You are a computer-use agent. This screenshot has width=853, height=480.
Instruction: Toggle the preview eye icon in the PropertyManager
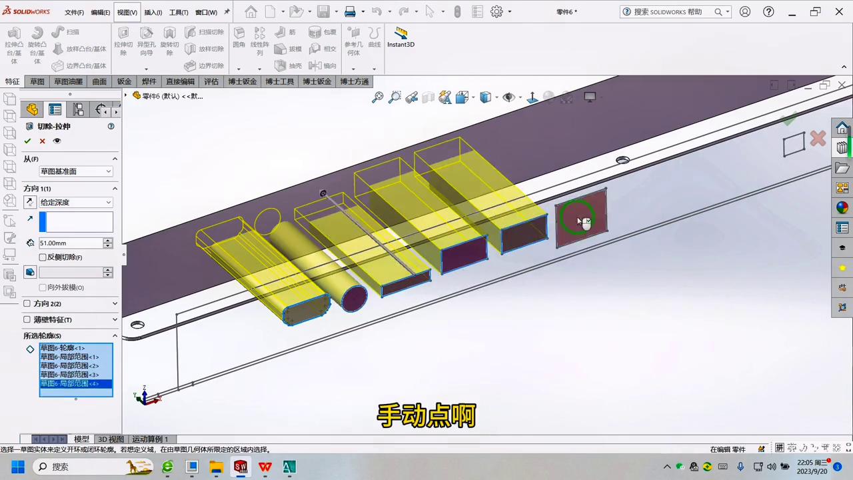[x=57, y=141]
